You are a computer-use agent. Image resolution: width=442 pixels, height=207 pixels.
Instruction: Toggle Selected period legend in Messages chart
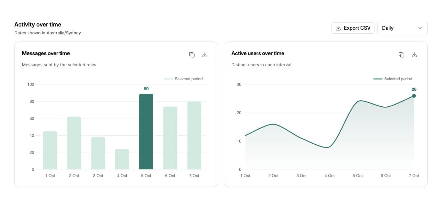pyautogui.click(x=183, y=79)
